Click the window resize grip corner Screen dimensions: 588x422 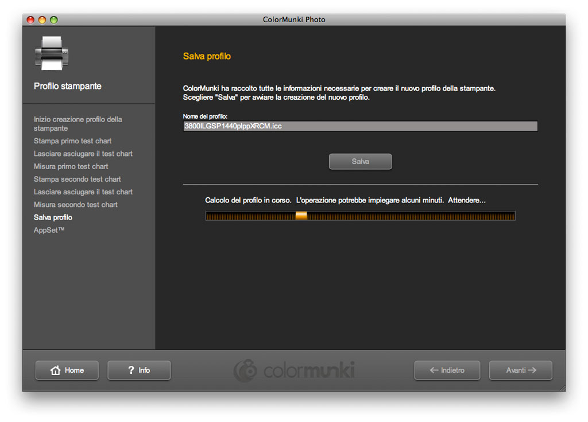[563, 388]
